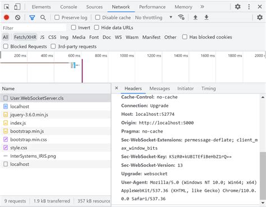
Task: Filter requests by WS type
Action: click(x=118, y=37)
